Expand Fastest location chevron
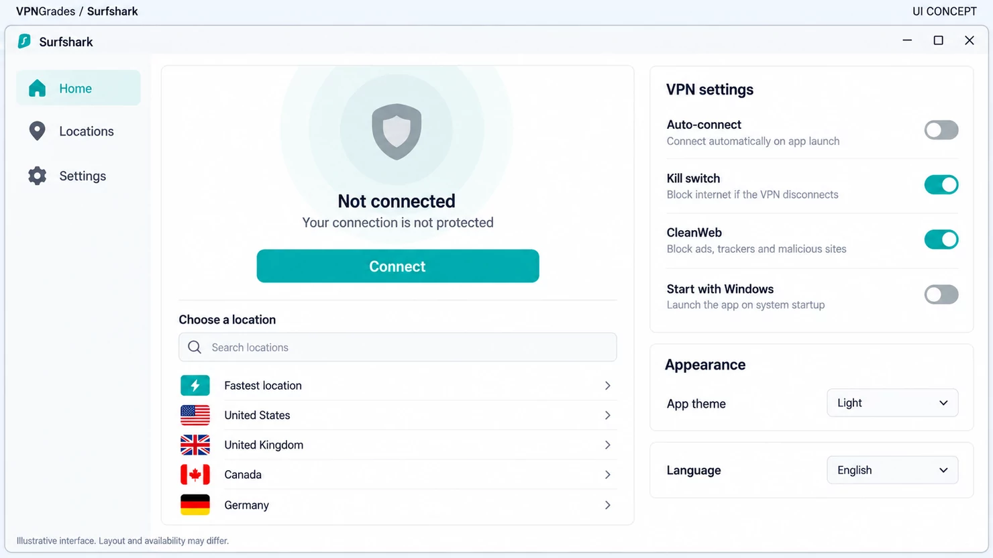 point(607,386)
